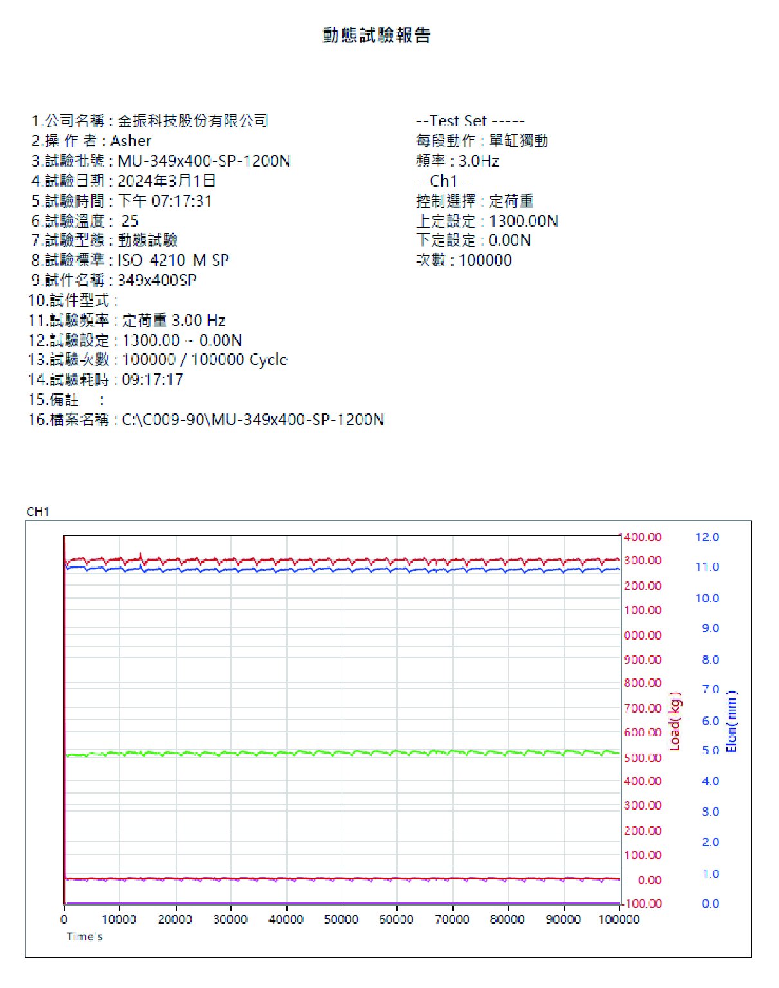Select the ISO-4210-M SP standard text
779x988 pixels.
pyautogui.click(x=172, y=260)
